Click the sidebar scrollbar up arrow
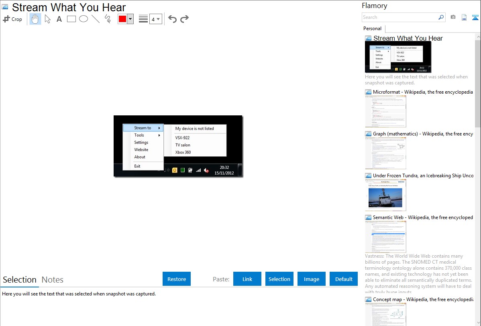Image resolution: width=481 pixels, height=326 pixels. [478, 37]
